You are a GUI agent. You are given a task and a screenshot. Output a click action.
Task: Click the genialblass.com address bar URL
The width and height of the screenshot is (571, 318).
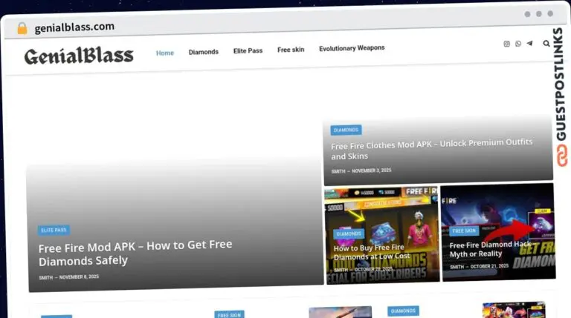click(x=74, y=27)
